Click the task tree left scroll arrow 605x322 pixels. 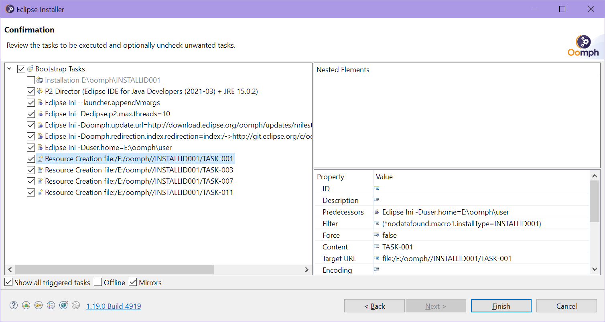coord(10,270)
